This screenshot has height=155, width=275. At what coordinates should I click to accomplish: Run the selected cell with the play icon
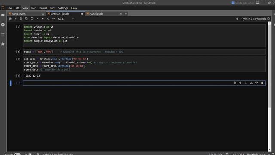pos(37,19)
